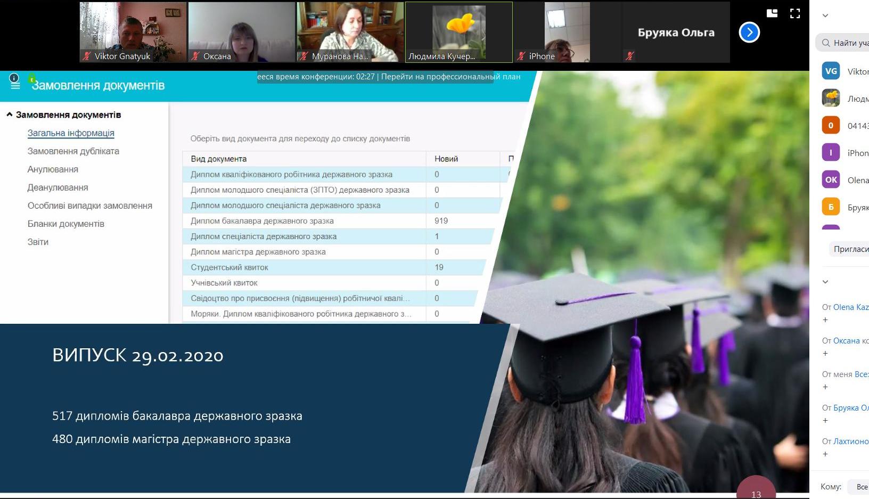This screenshot has height=499, width=869.
Task: Open Замовлення дубліката menu item
Action: pos(73,151)
